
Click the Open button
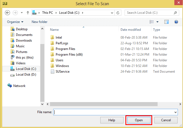[x=139, y=120]
